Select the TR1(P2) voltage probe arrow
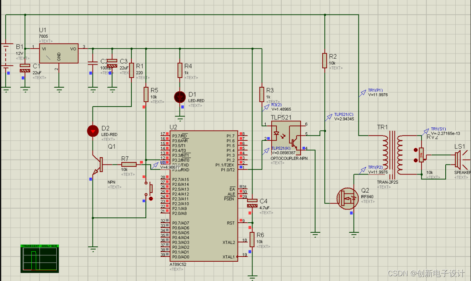Image resolution: width=471 pixels, height=281 pixels. pos(362,170)
